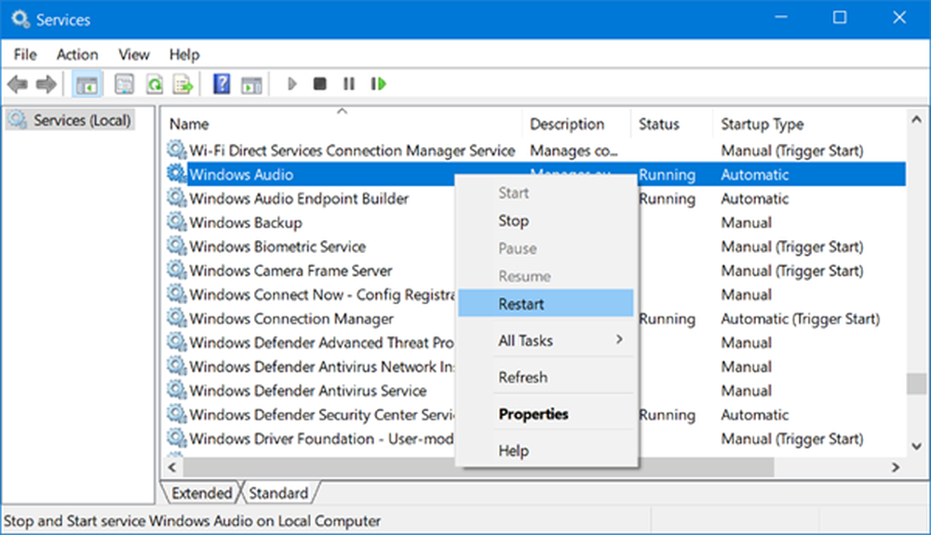Open Properties from the context menu
Viewport: 931px width, 535px height.
[546, 414]
